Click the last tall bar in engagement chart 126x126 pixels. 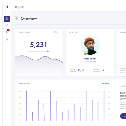click(x=104, y=106)
